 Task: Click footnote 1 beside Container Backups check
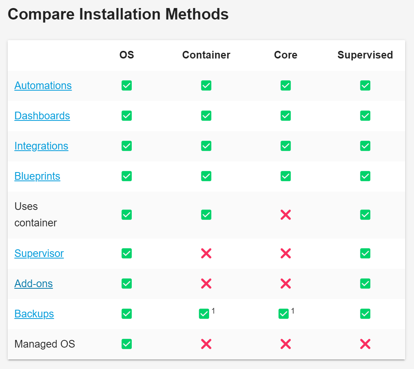tap(213, 311)
